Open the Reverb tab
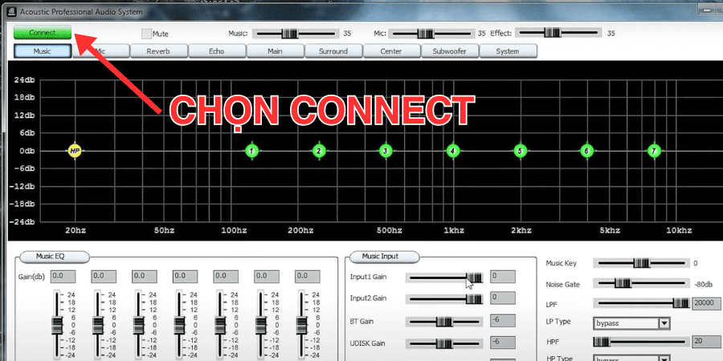Image resolution: width=723 pixels, height=361 pixels. [158, 51]
